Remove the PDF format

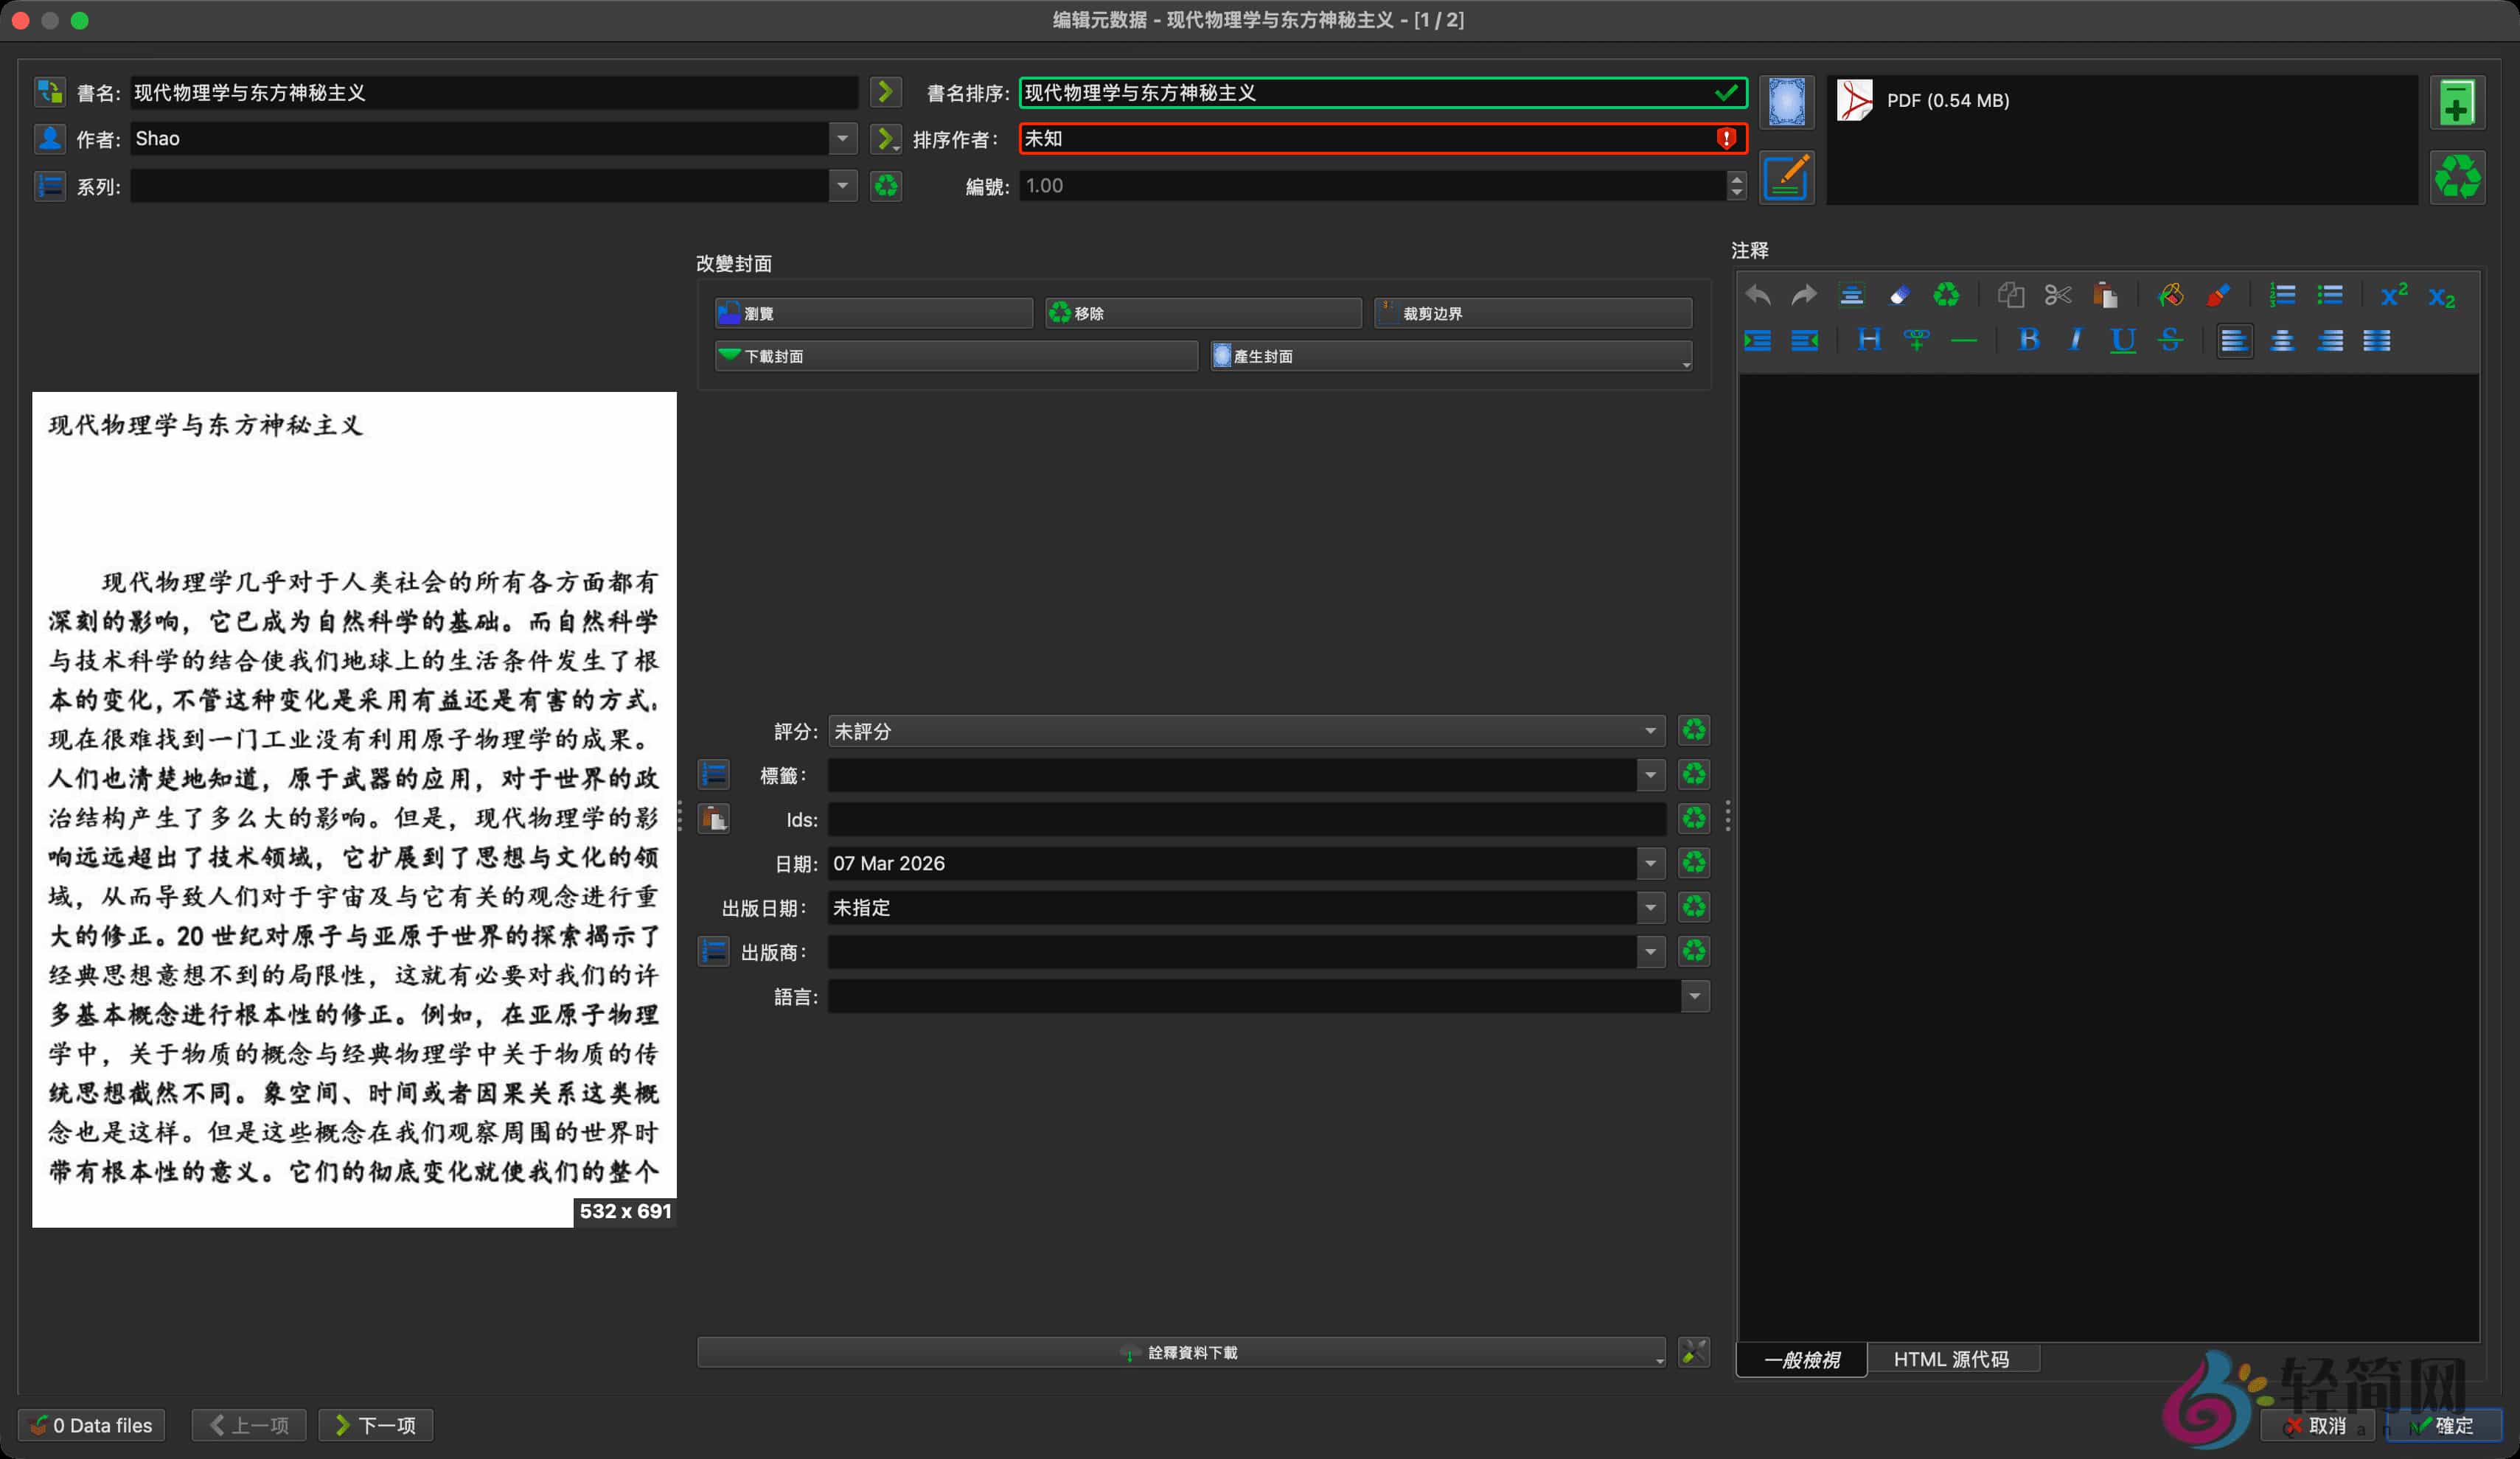[2458, 177]
